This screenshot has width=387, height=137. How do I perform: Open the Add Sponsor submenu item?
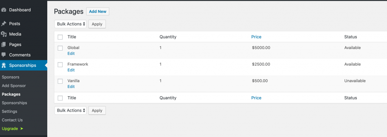(x=14, y=86)
